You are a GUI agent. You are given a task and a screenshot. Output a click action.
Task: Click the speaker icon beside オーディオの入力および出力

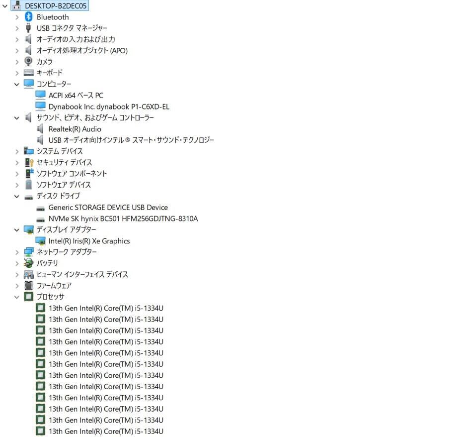tap(28, 39)
